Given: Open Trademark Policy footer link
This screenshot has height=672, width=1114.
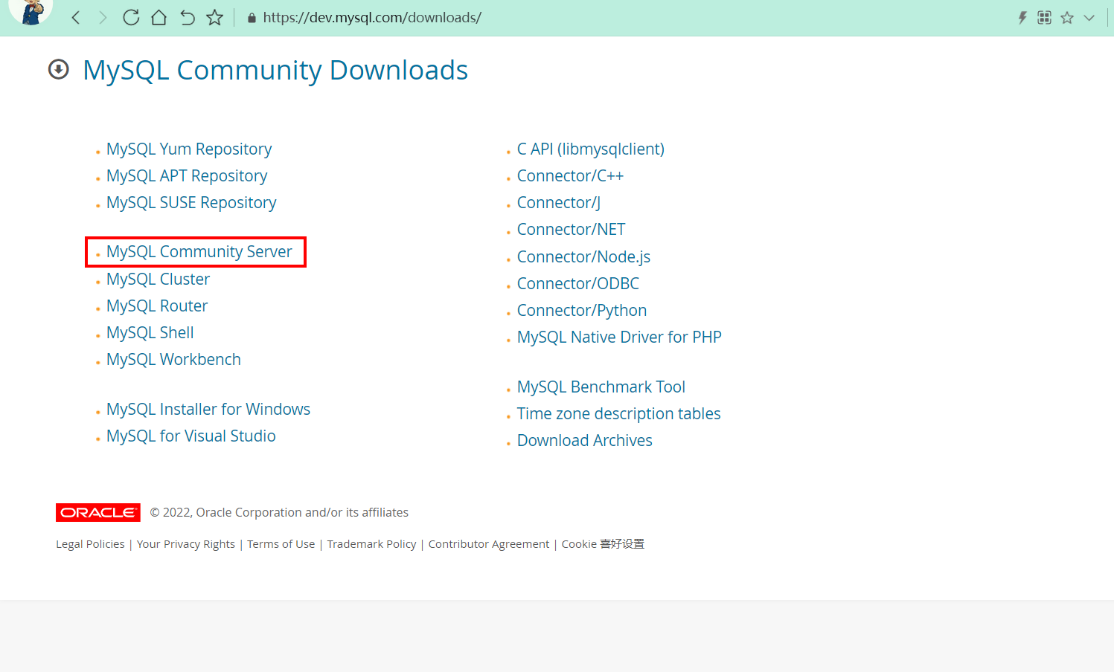Looking at the screenshot, I should [372, 544].
